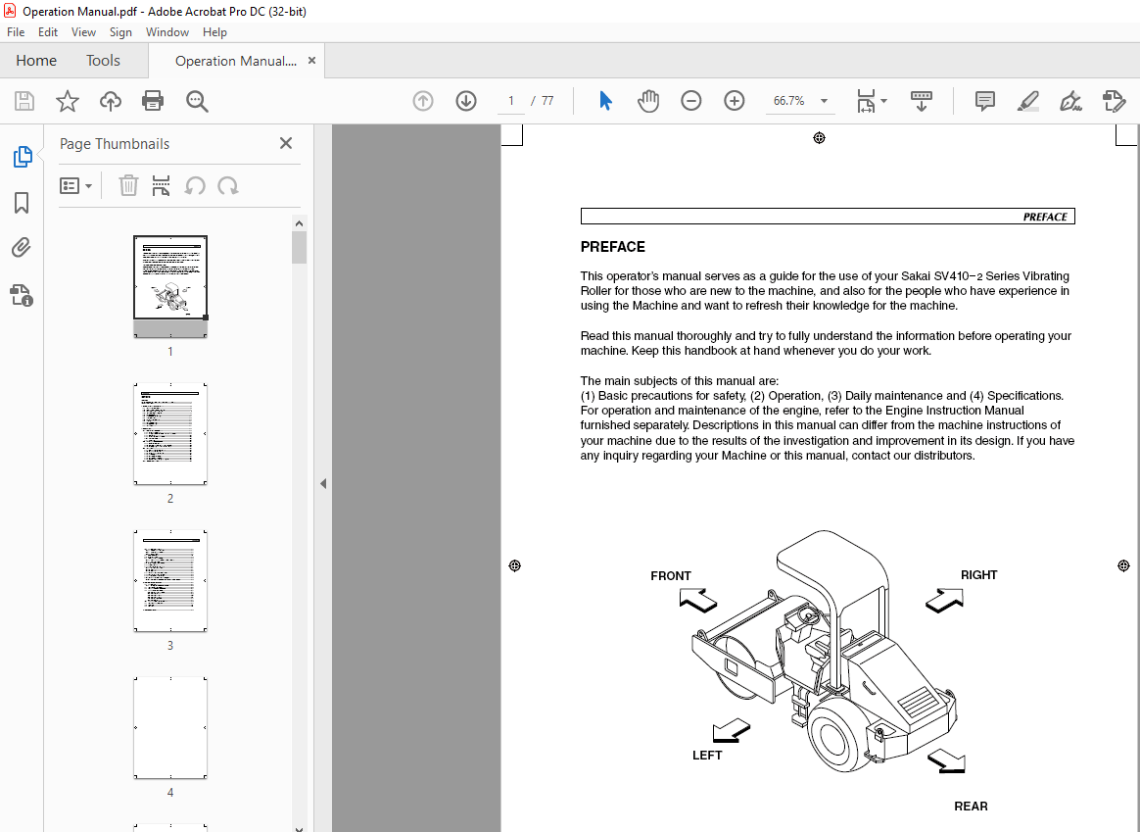The width and height of the screenshot is (1140, 832).
Task: Open the File menu
Action: (16, 32)
